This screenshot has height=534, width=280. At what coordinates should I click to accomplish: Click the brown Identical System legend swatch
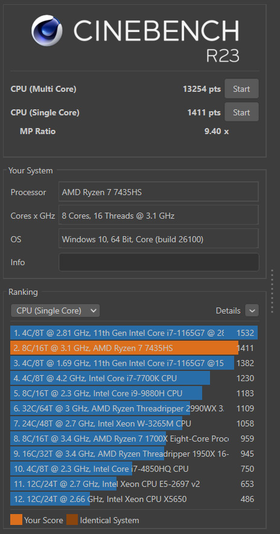coord(72,520)
